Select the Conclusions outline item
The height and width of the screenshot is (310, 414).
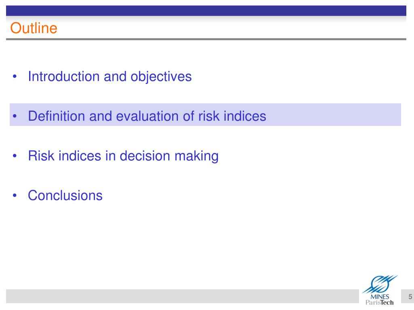pyautogui.click(x=65, y=195)
